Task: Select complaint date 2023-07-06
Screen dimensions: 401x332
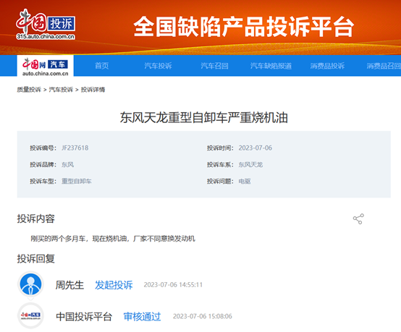Action: point(256,148)
